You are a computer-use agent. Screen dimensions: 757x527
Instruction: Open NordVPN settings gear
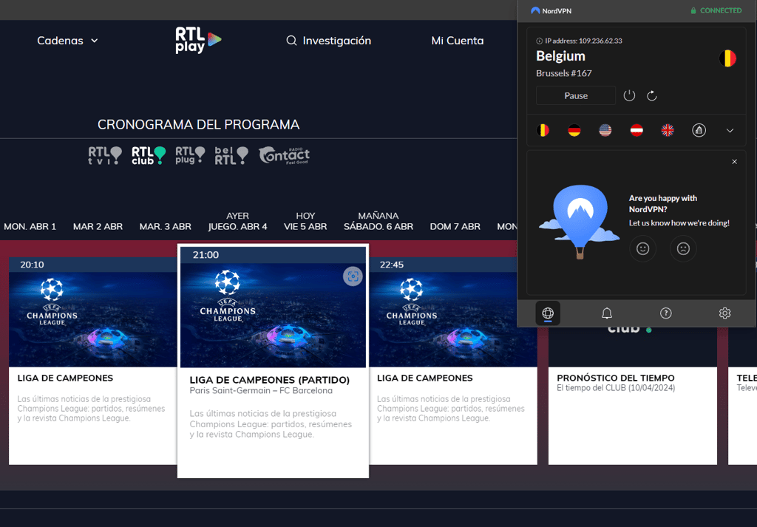point(724,313)
